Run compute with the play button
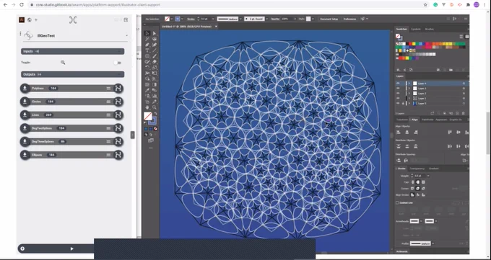 pos(71,248)
